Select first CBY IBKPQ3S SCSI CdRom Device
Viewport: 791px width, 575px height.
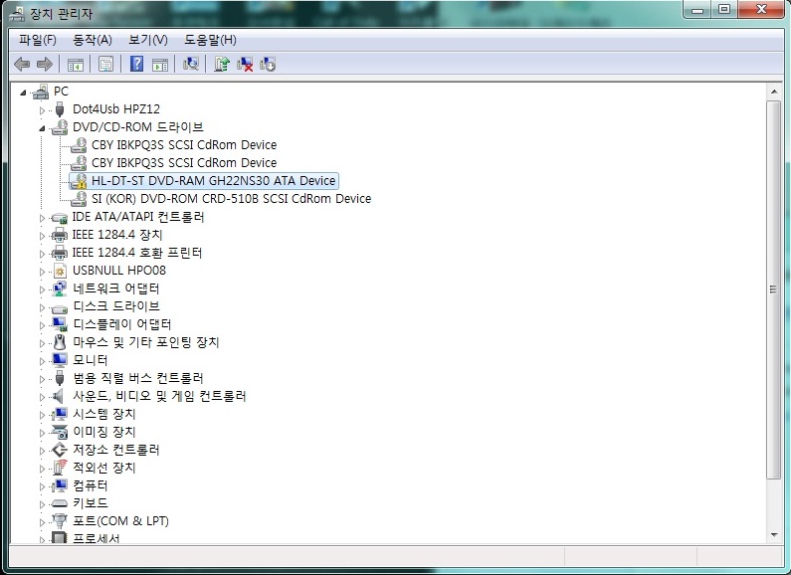pyautogui.click(x=184, y=145)
